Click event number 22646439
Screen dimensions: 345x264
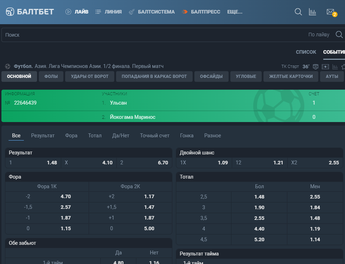[25, 103]
